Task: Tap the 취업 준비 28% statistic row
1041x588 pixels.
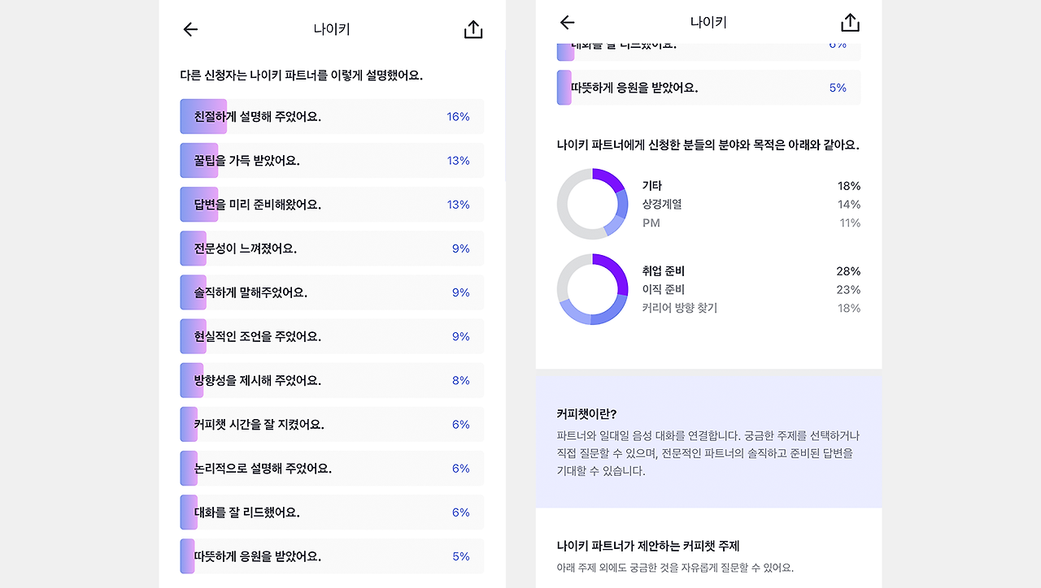Action: 748,270
